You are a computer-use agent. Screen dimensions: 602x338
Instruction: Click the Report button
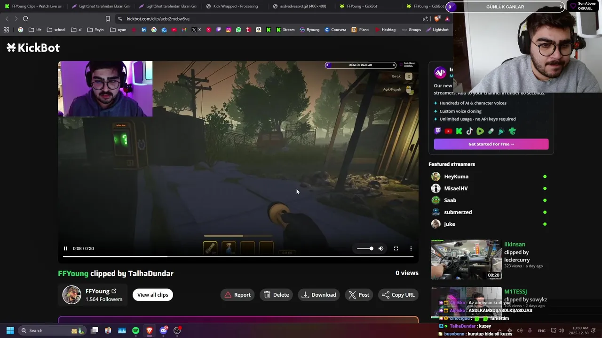coord(238,295)
